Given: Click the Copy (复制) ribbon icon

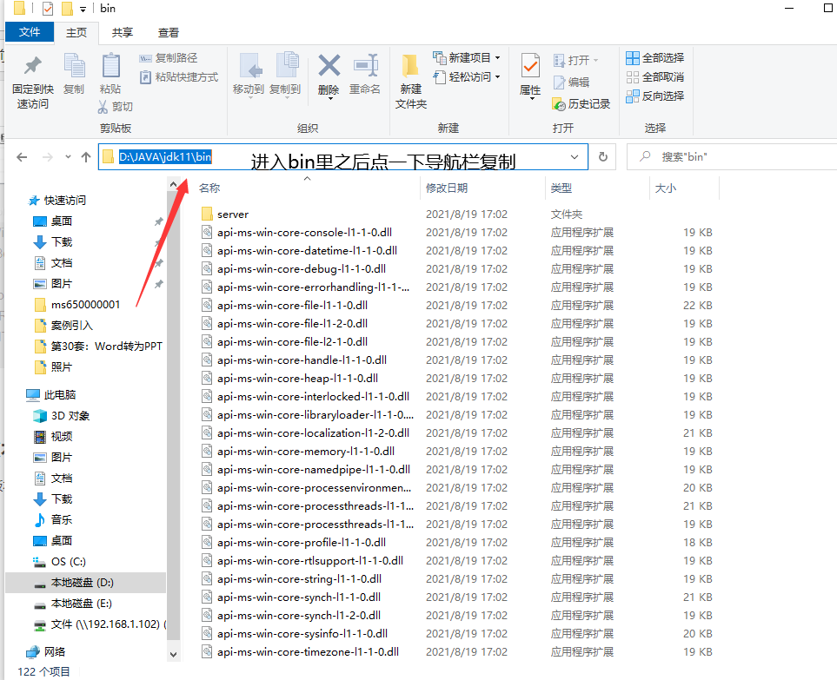Looking at the screenshot, I should tap(74, 66).
